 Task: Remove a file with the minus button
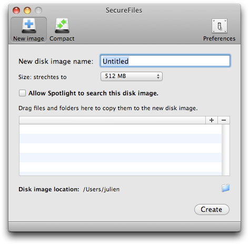(224, 120)
